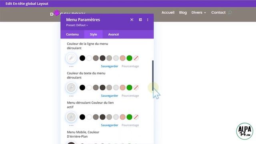
Task: Click the label 'Menu Mobile, Couleur D'Arrière-Plan'
Action: (x=83, y=134)
